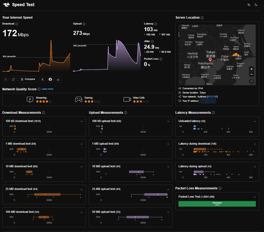Open the Learn more link

(47, 89)
